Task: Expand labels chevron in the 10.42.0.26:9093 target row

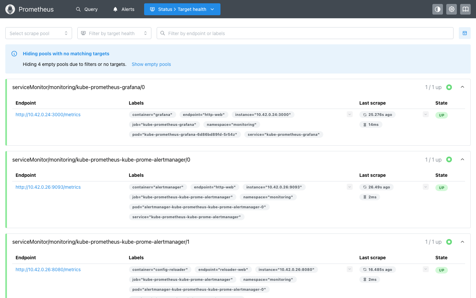Action: pyautogui.click(x=350, y=187)
